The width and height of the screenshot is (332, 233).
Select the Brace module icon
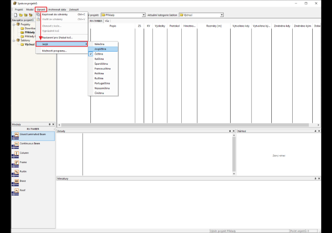pyautogui.click(x=15, y=183)
